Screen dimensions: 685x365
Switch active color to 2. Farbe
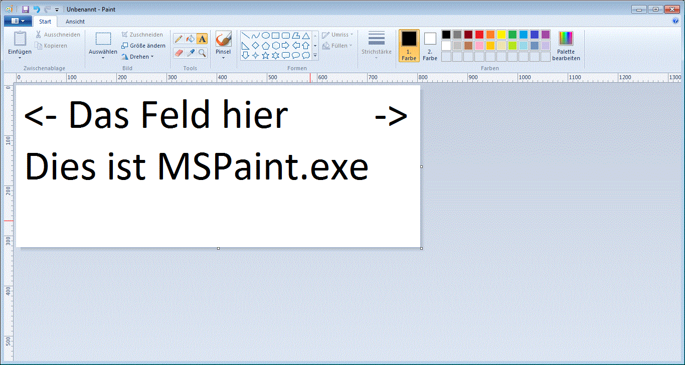pyautogui.click(x=430, y=46)
